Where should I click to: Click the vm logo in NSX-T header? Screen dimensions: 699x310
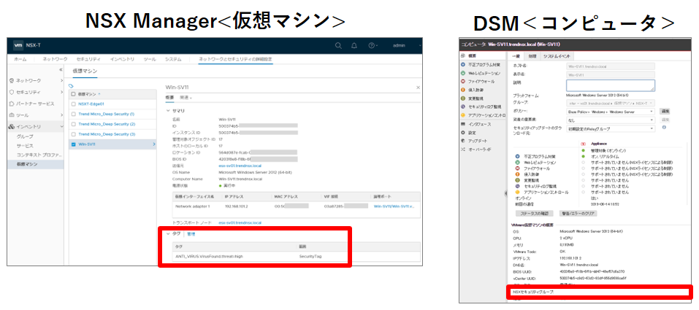18,45
